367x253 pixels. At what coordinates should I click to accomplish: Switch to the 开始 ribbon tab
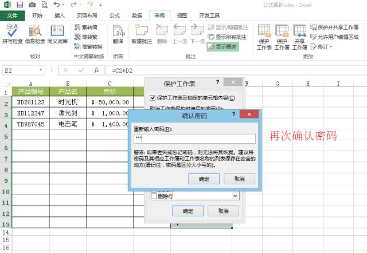point(37,15)
